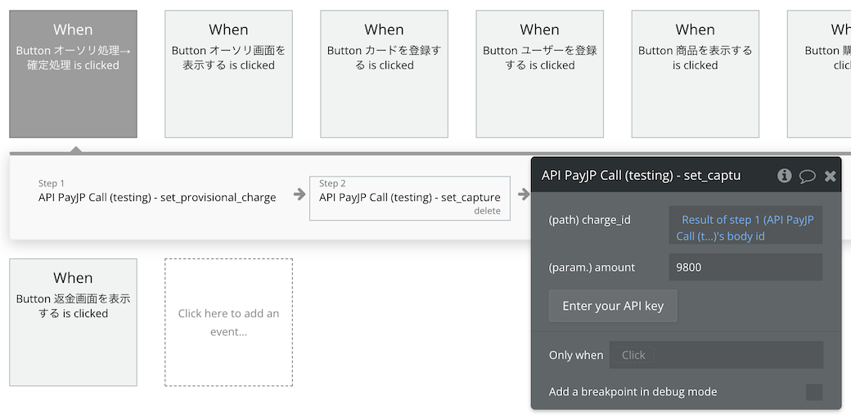Enable the debug mode breakpoint checkbox
This screenshot has width=851, height=417.
[x=814, y=392]
